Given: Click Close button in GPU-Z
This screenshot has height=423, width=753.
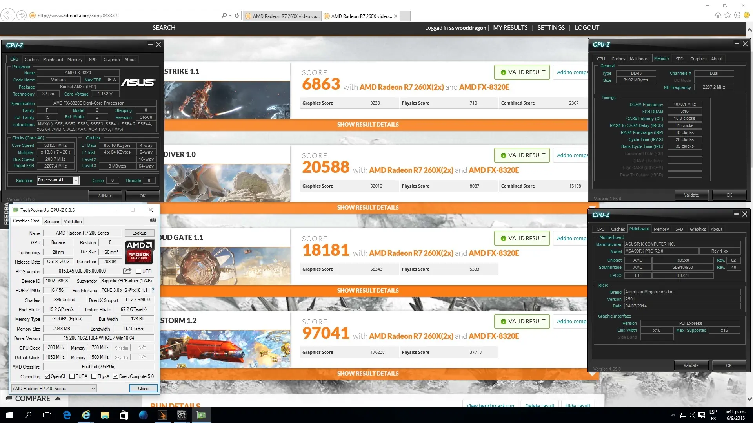Looking at the screenshot, I should pos(143,389).
